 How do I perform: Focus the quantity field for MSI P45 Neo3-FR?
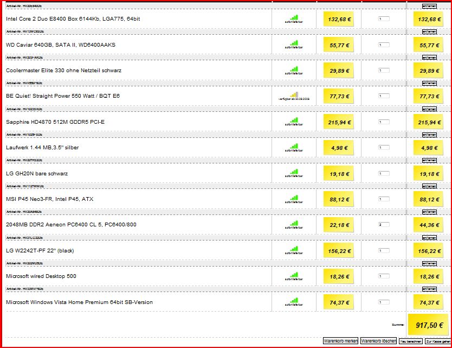[384, 199]
